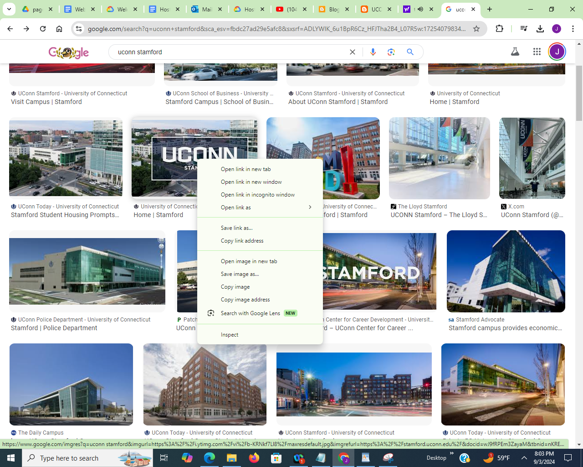Image resolution: width=583 pixels, height=467 pixels.
Task: Choose Inspect from context menu
Action: [260, 335]
